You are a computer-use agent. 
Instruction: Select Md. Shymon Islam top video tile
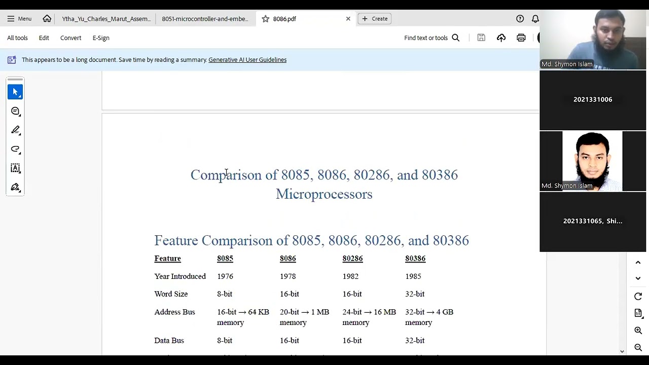593,39
